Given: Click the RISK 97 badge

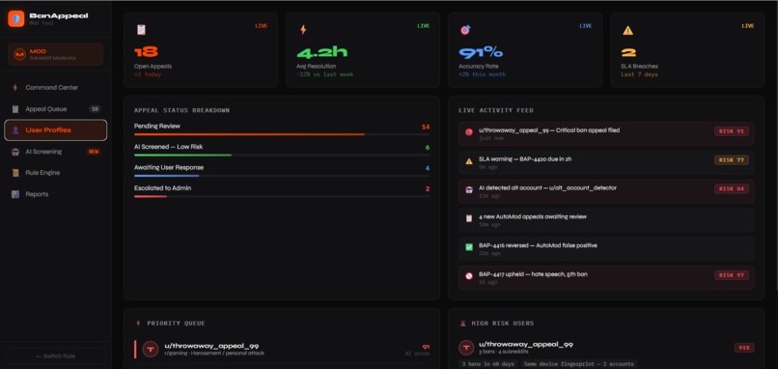Looking at the screenshot, I should [x=732, y=274].
